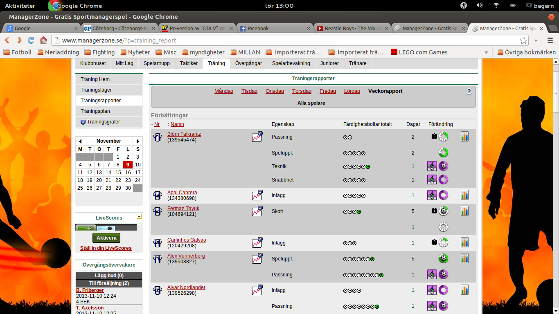Image resolution: width=559 pixels, height=314 pixels.
Task: Open the Taktiker tab
Action: [x=189, y=63]
